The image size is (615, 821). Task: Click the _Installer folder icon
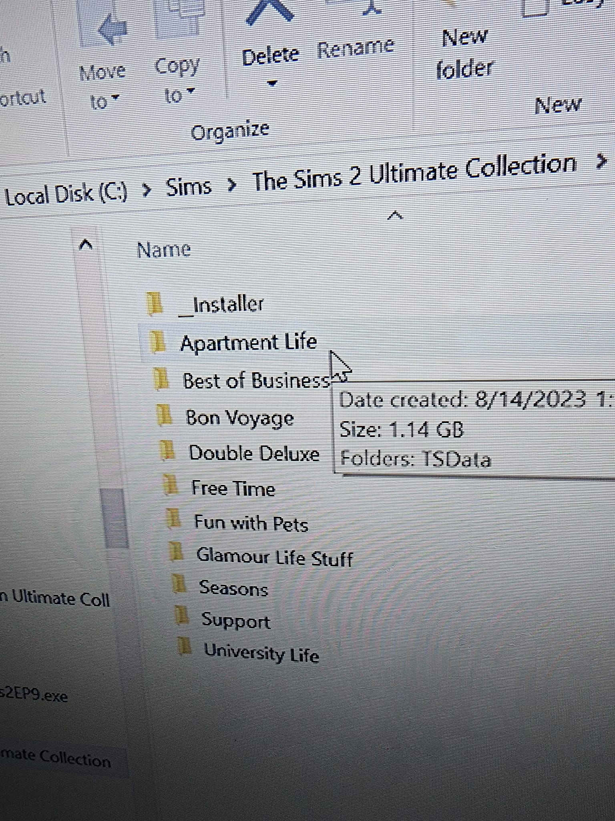154,303
